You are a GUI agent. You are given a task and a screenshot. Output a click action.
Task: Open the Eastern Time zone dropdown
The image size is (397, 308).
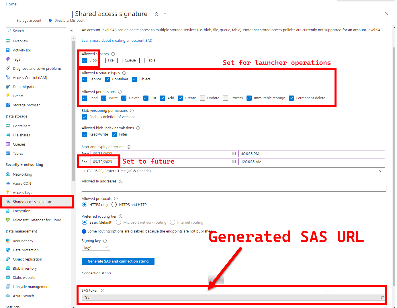click(381, 171)
